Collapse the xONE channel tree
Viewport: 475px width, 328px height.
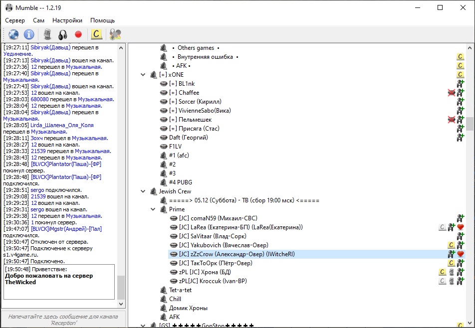tap(144, 75)
